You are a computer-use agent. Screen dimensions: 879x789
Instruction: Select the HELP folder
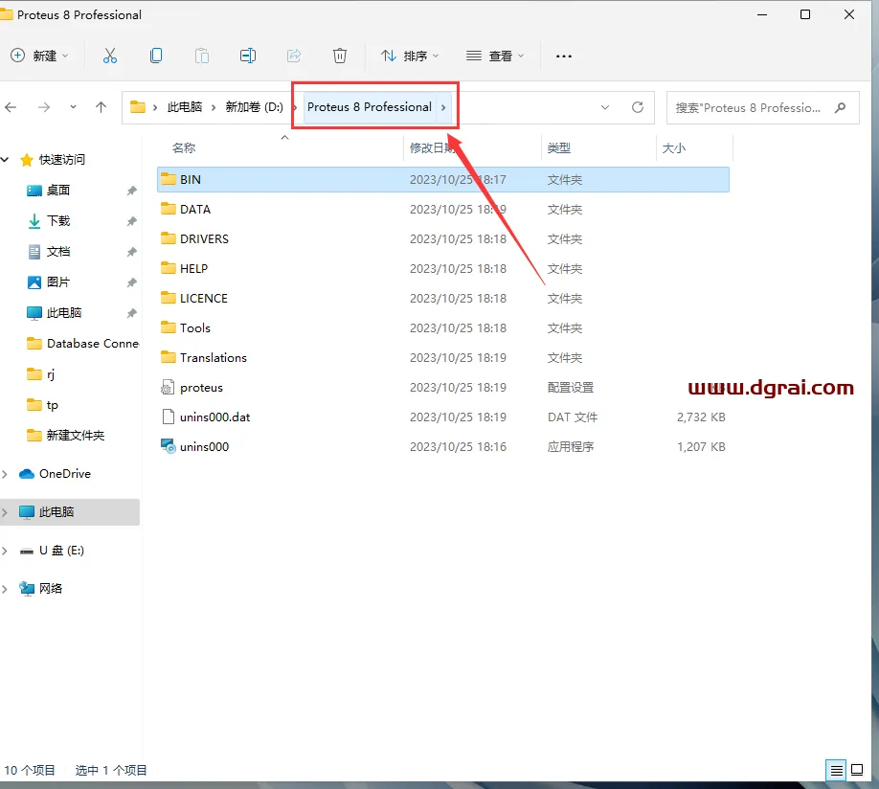coord(443,269)
